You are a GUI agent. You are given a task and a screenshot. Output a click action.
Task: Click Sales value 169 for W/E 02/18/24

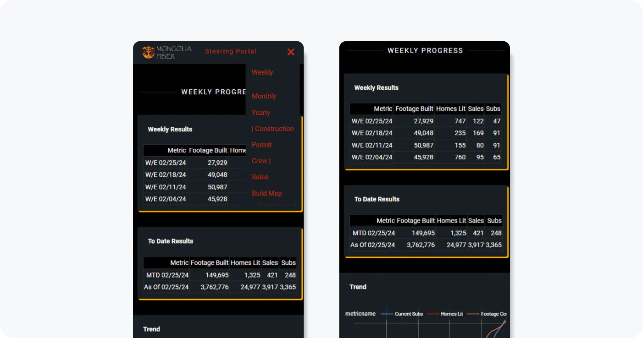pyautogui.click(x=478, y=133)
